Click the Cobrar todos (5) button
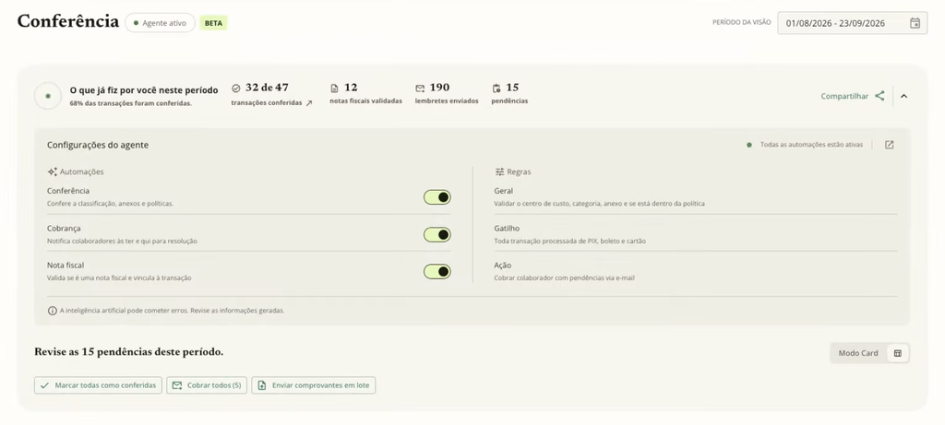 (x=207, y=385)
